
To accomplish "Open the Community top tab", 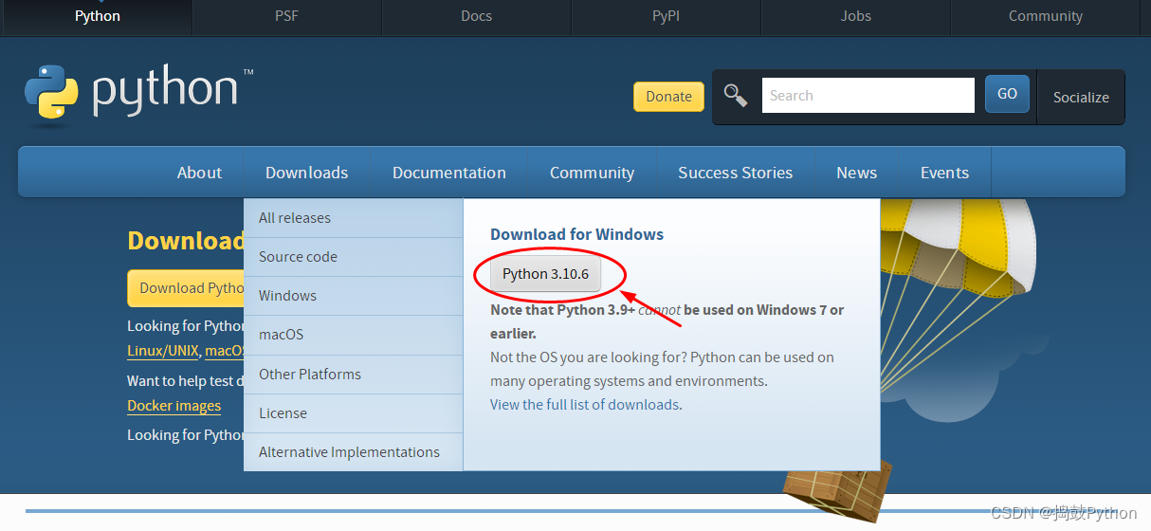I will click(1045, 16).
